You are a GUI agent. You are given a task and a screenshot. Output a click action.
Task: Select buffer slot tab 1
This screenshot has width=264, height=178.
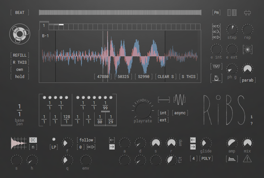[x=44, y=25]
